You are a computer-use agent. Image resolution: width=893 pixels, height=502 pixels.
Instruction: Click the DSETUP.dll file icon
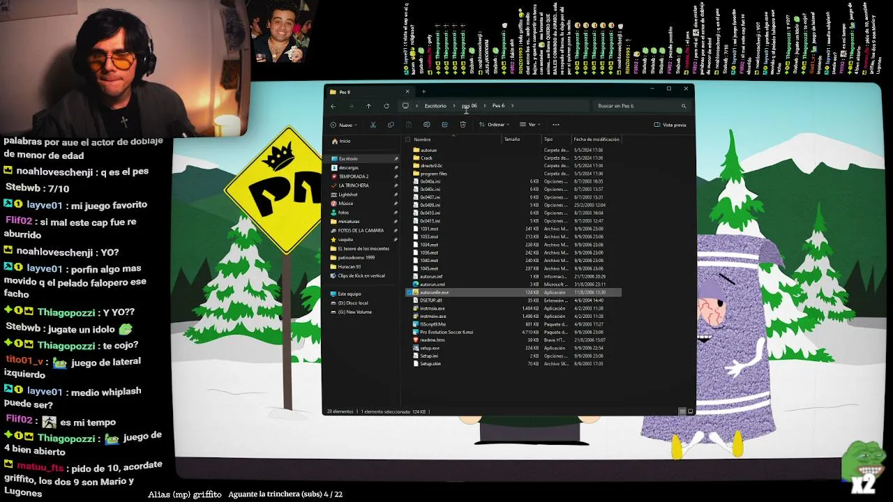[416, 301]
